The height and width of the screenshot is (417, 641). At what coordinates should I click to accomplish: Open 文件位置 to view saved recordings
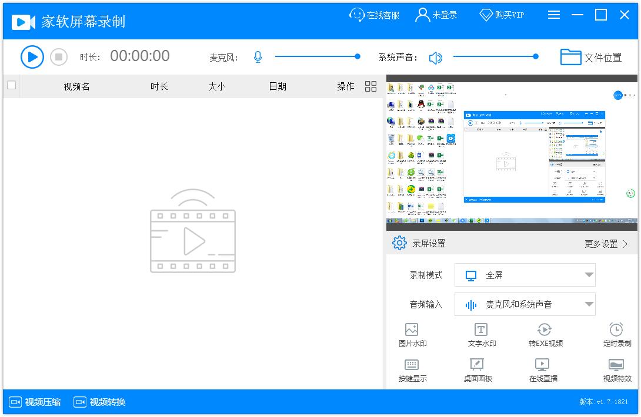(x=590, y=56)
